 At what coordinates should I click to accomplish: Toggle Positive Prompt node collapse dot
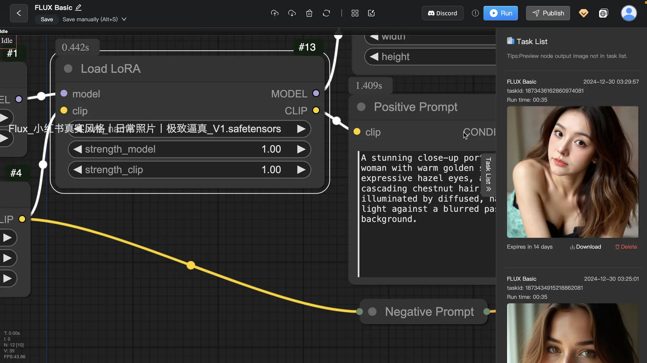361,107
